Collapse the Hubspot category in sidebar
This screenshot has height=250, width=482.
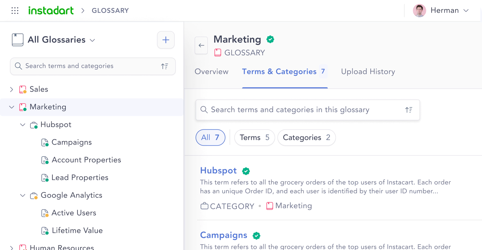coord(23,125)
